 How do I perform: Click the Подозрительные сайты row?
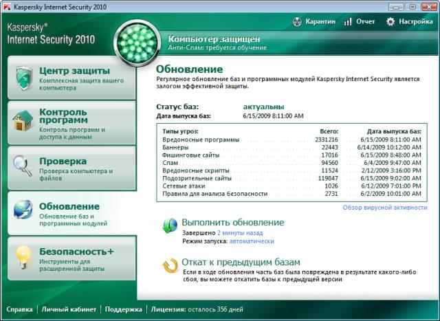291,178
